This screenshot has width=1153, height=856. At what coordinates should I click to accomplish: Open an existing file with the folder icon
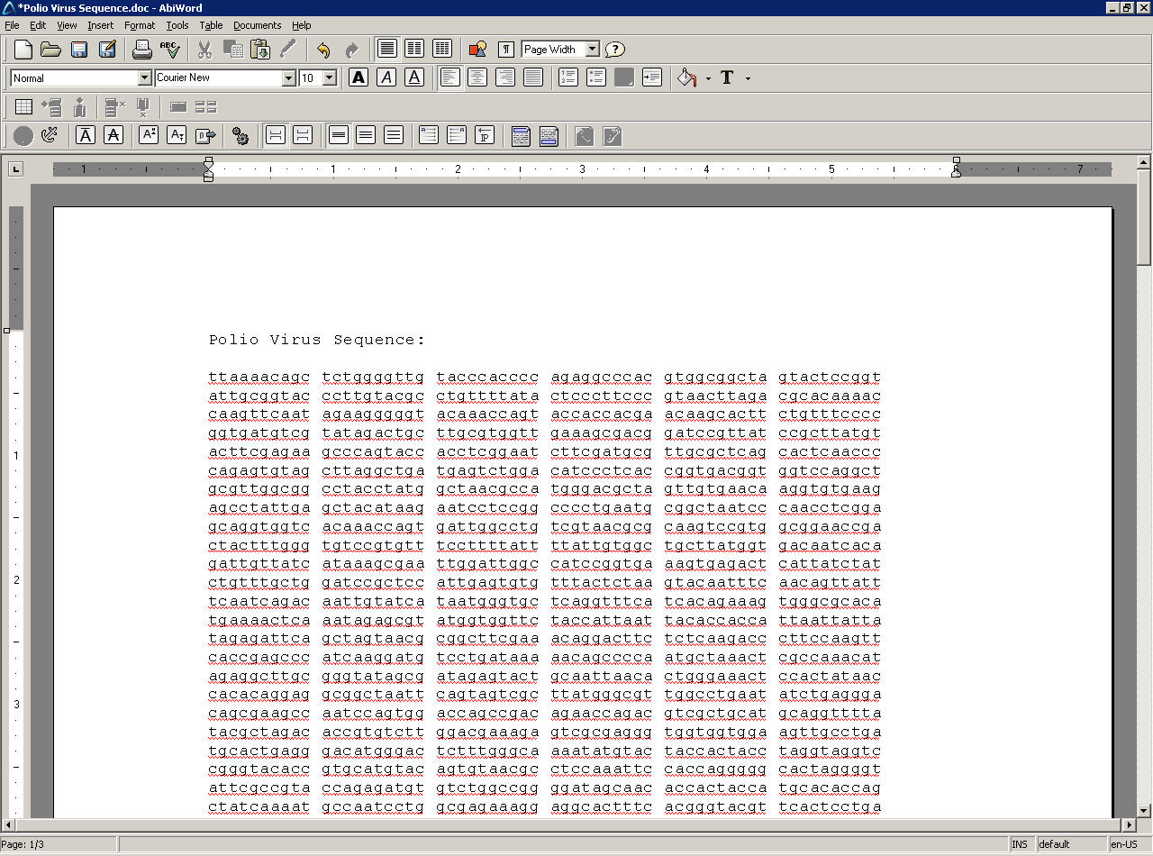pyautogui.click(x=50, y=50)
